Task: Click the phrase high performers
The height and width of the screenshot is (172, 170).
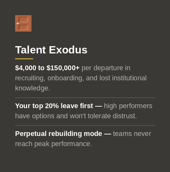Action: click(x=128, y=106)
